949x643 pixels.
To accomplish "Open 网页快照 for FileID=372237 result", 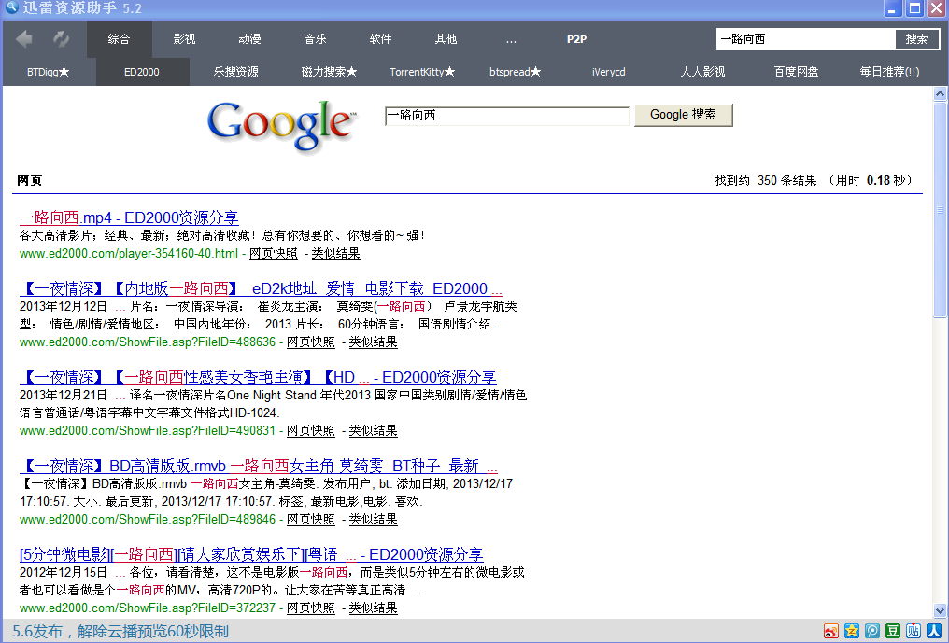I will [310, 608].
